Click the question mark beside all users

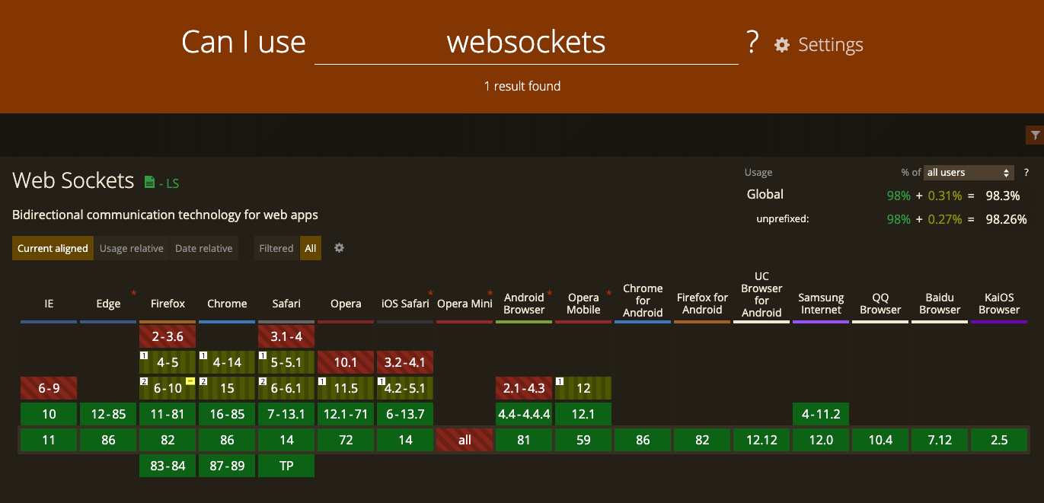[1026, 173]
